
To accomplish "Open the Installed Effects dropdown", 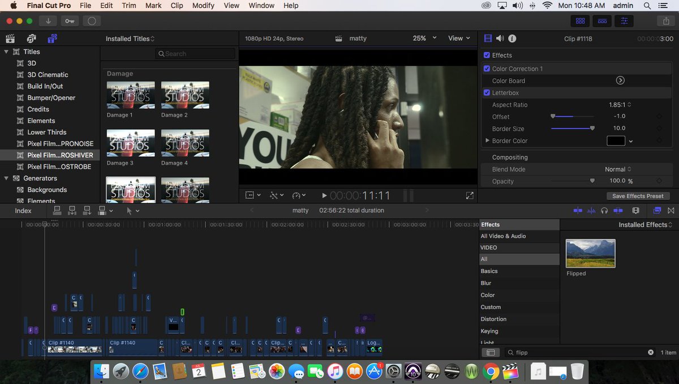I will (646, 225).
